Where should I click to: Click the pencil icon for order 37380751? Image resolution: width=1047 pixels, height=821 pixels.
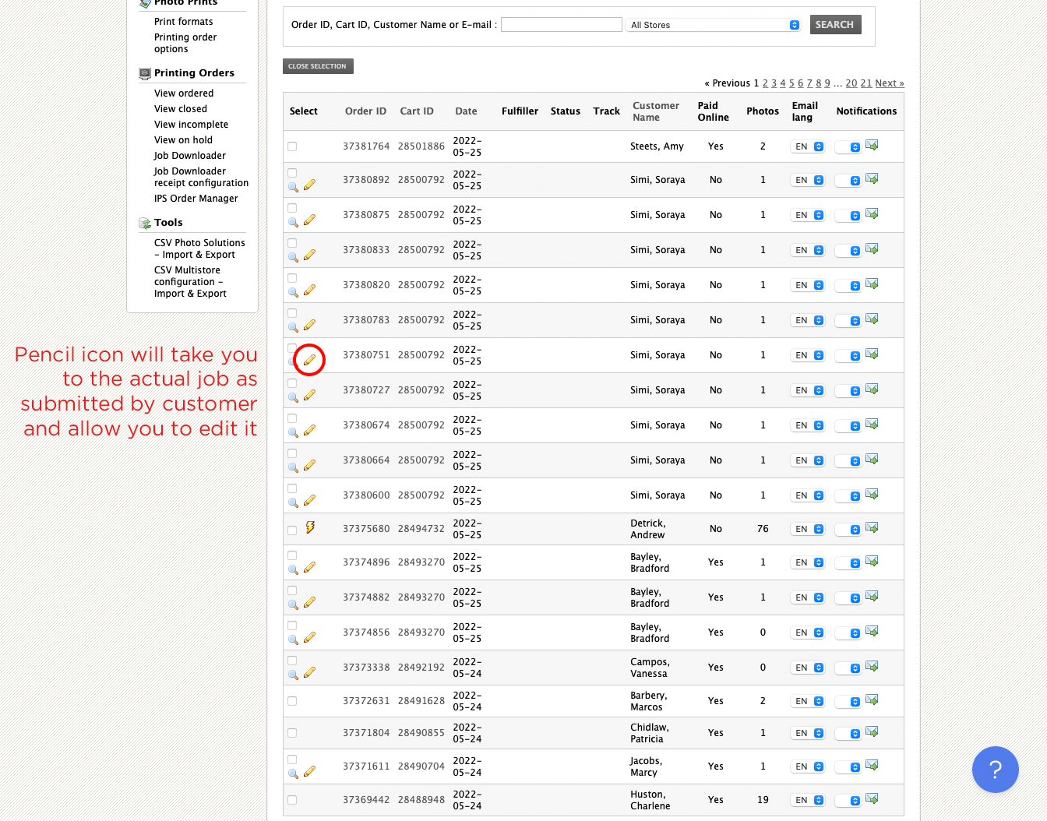[x=309, y=360]
